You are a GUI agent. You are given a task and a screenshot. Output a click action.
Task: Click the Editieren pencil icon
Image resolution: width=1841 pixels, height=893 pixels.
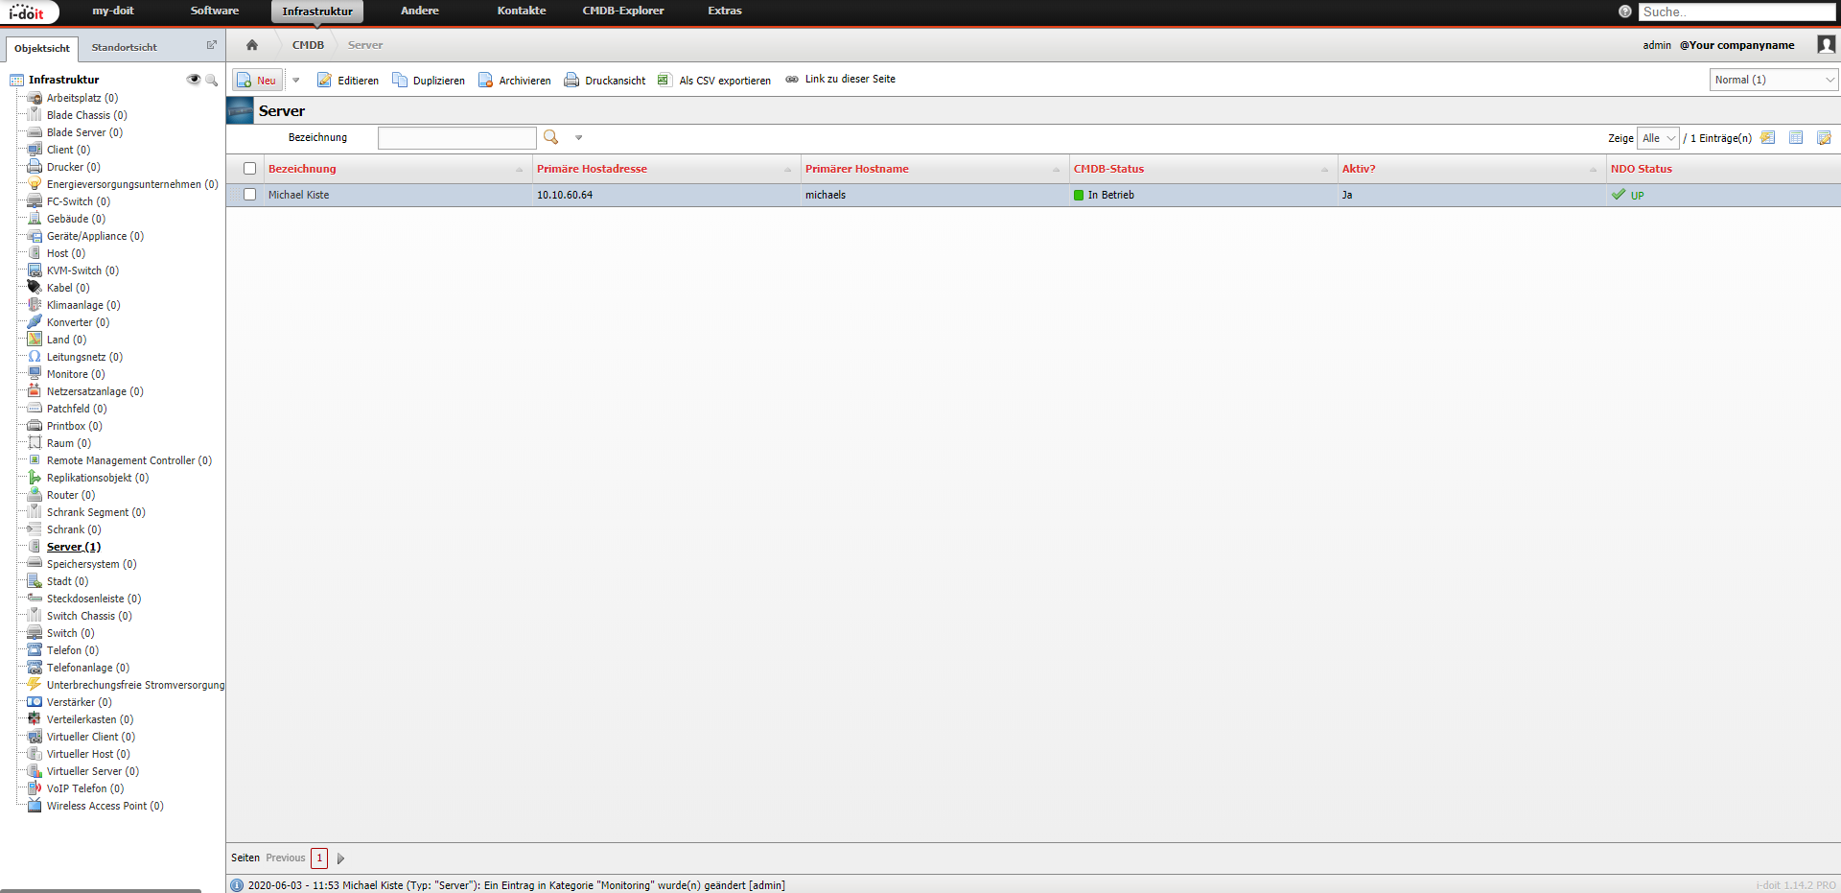(325, 81)
